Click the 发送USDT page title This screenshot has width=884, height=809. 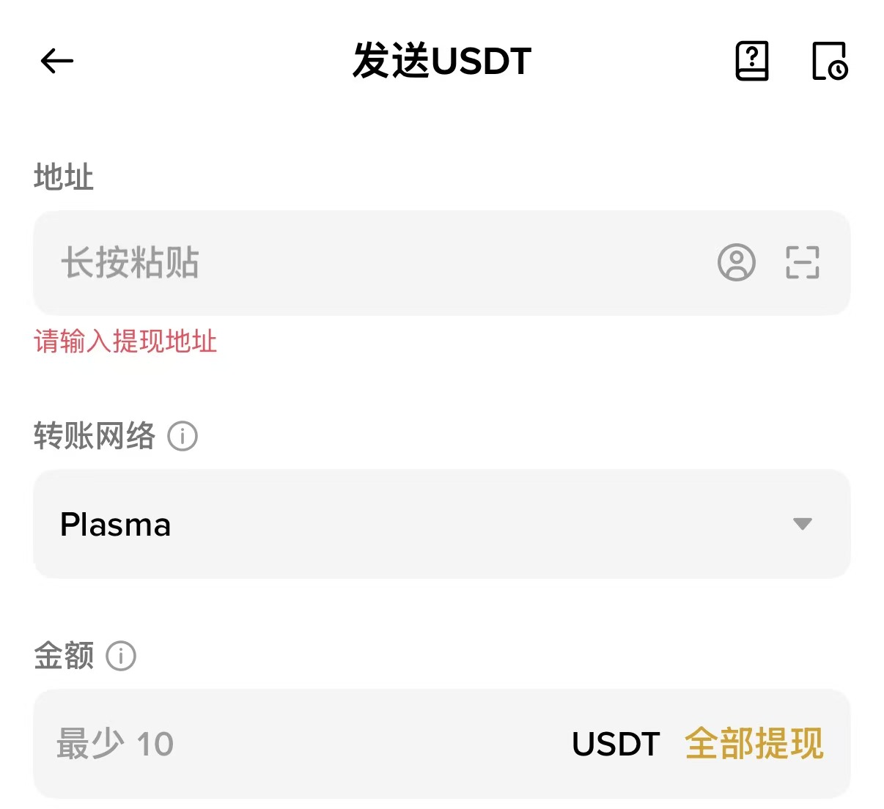pyautogui.click(x=441, y=61)
